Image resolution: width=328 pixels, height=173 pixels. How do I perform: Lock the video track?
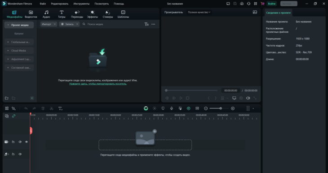coord(13,142)
